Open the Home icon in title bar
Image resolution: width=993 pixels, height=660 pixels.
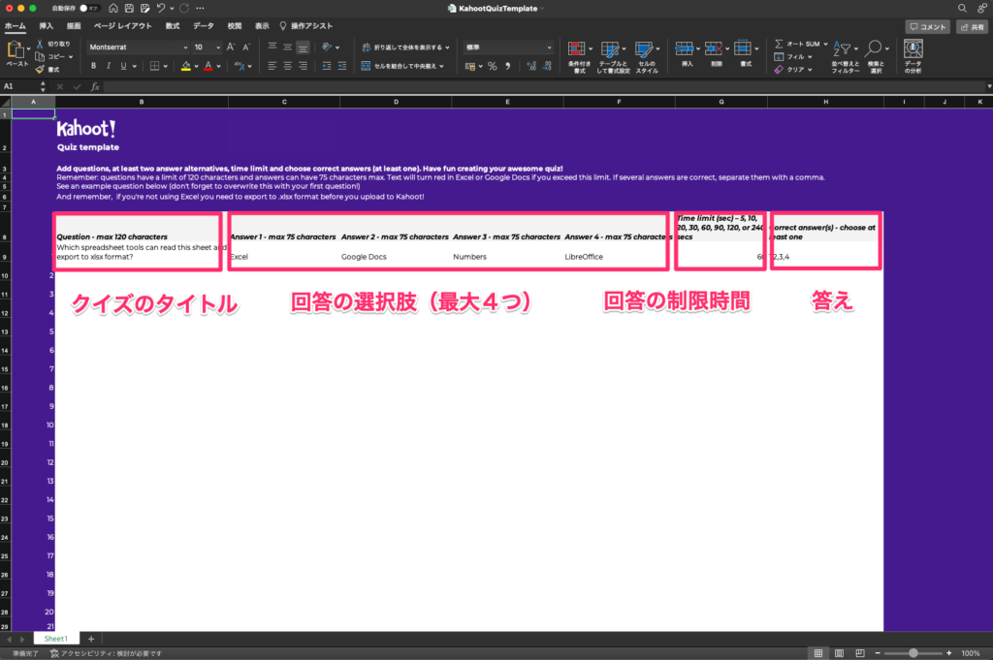coord(112,8)
